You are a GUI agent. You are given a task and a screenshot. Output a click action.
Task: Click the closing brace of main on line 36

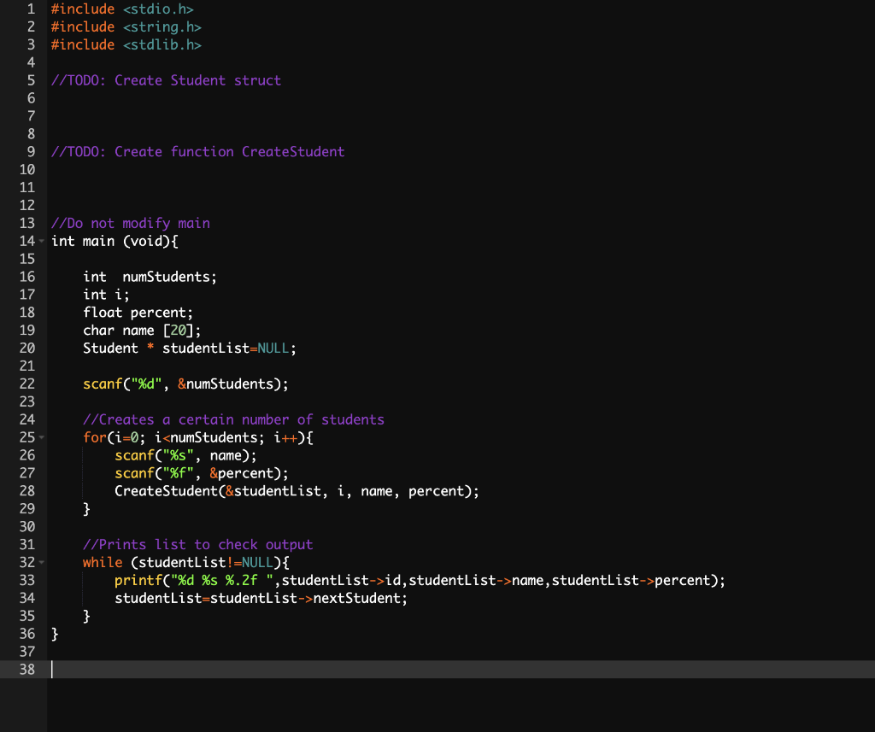click(x=55, y=634)
